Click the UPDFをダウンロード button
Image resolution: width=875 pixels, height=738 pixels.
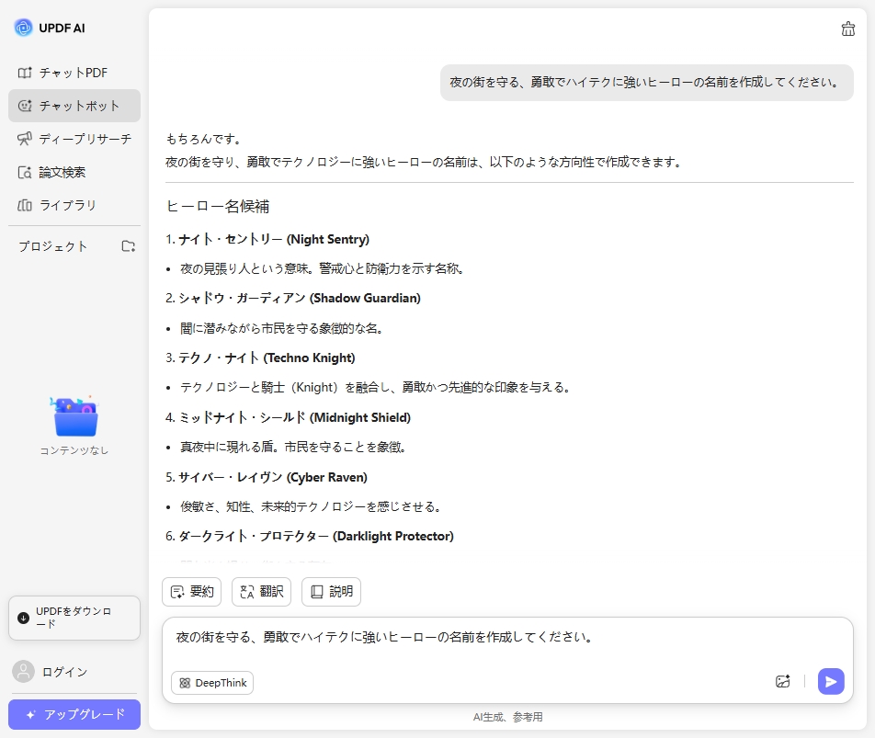(x=74, y=619)
